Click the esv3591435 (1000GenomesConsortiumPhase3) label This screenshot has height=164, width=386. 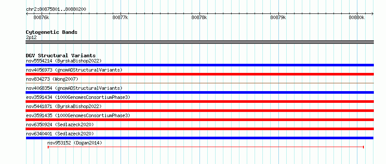(78, 115)
